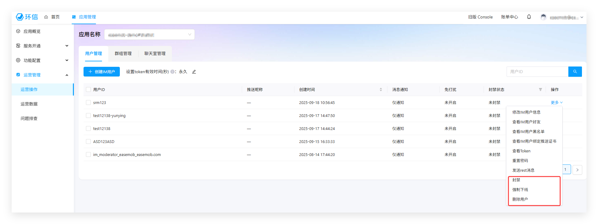Expand the 服务开通 sidebar menu
598x224 pixels.
coord(42,46)
